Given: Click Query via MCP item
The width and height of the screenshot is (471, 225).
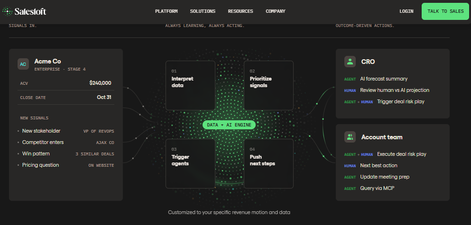Looking at the screenshot, I should [x=377, y=189].
